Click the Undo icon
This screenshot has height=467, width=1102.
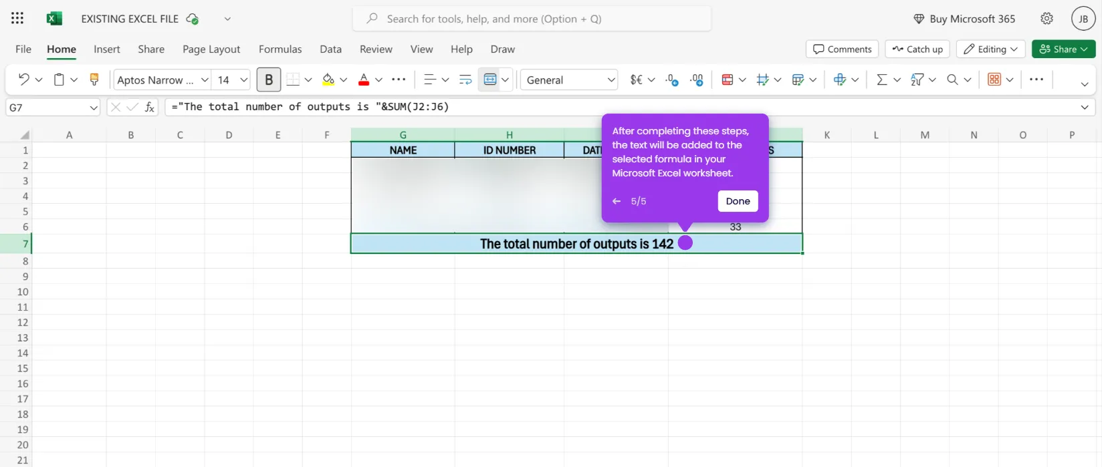[23, 80]
